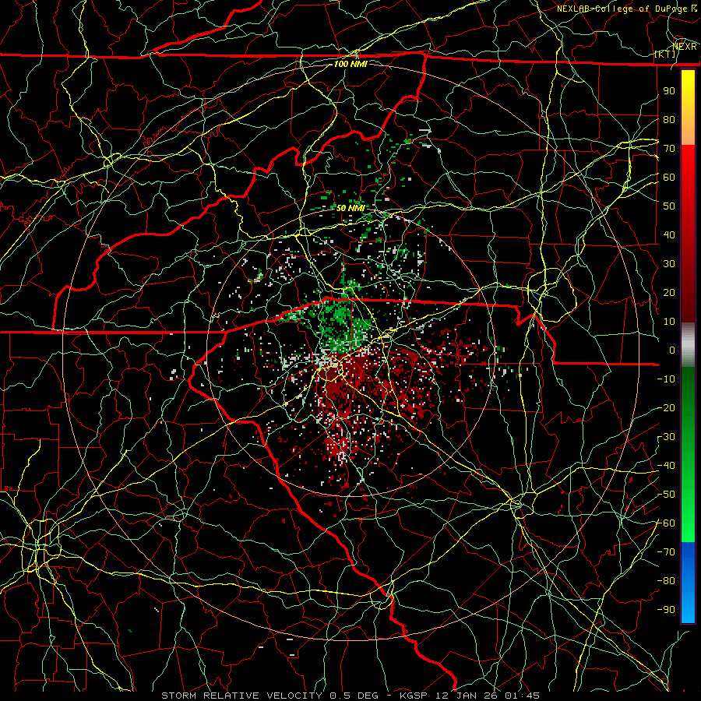Click the light orange segment of color bar
The image size is (701, 701).
pos(688,133)
